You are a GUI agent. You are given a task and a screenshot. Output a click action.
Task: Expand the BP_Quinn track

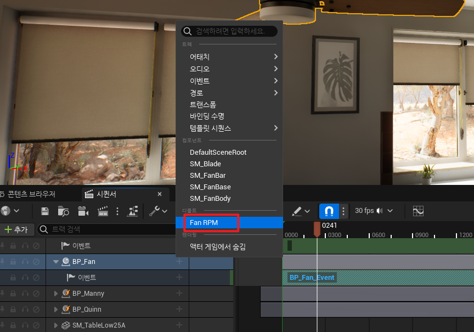pyautogui.click(x=56, y=310)
